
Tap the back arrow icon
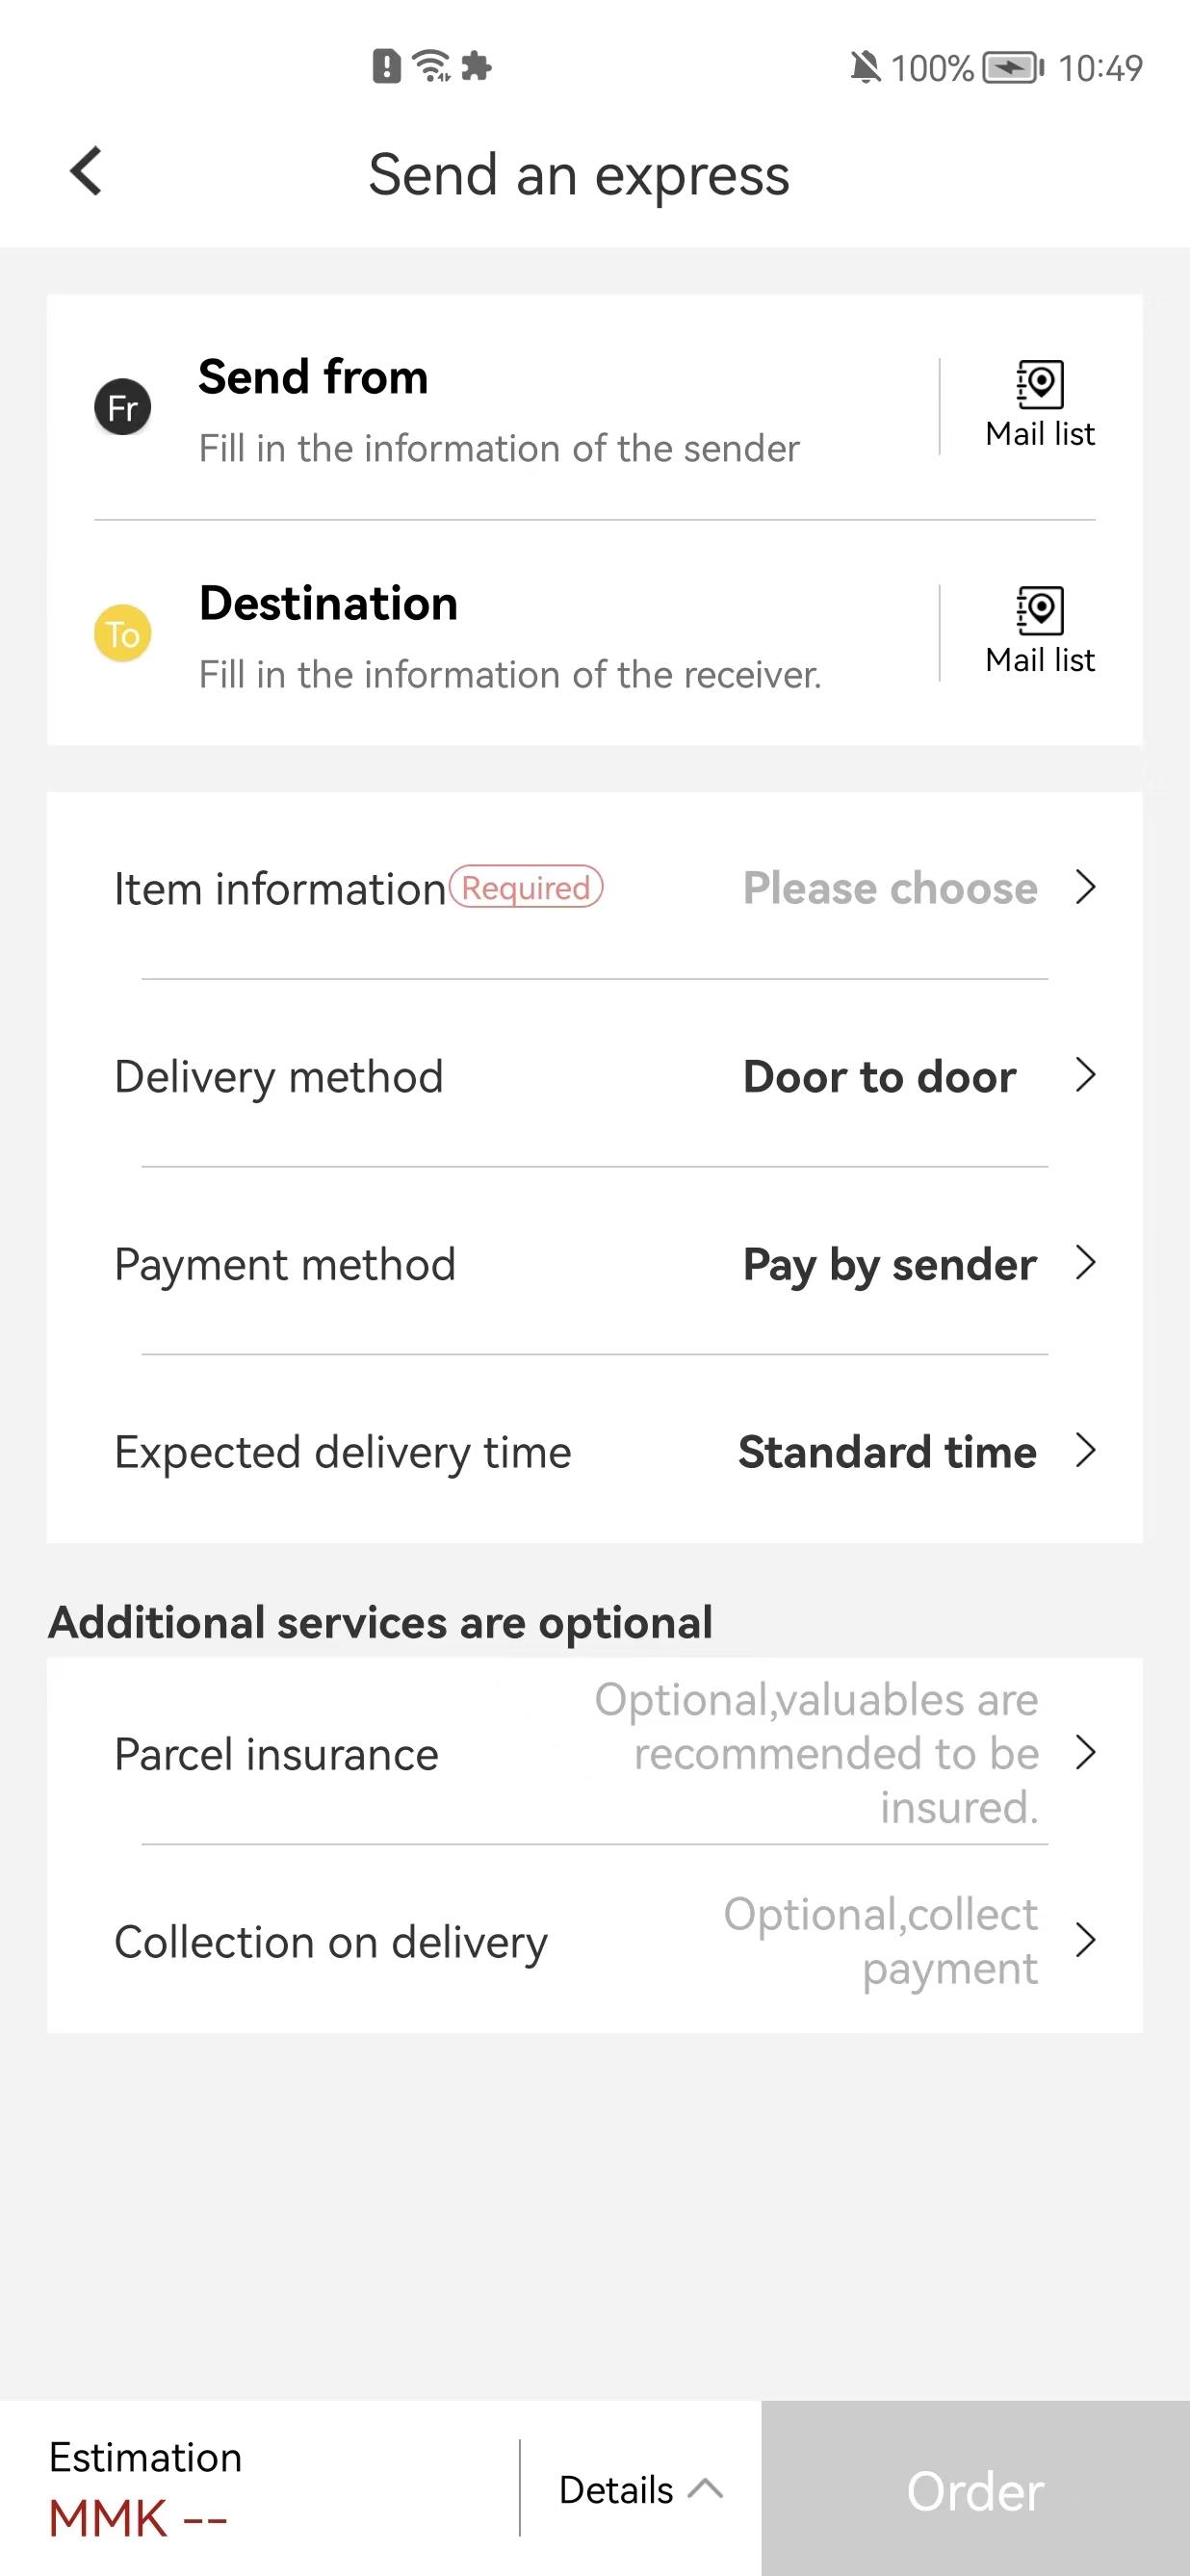tap(86, 171)
